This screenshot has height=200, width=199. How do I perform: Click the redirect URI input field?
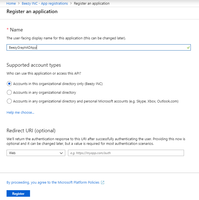(126, 153)
